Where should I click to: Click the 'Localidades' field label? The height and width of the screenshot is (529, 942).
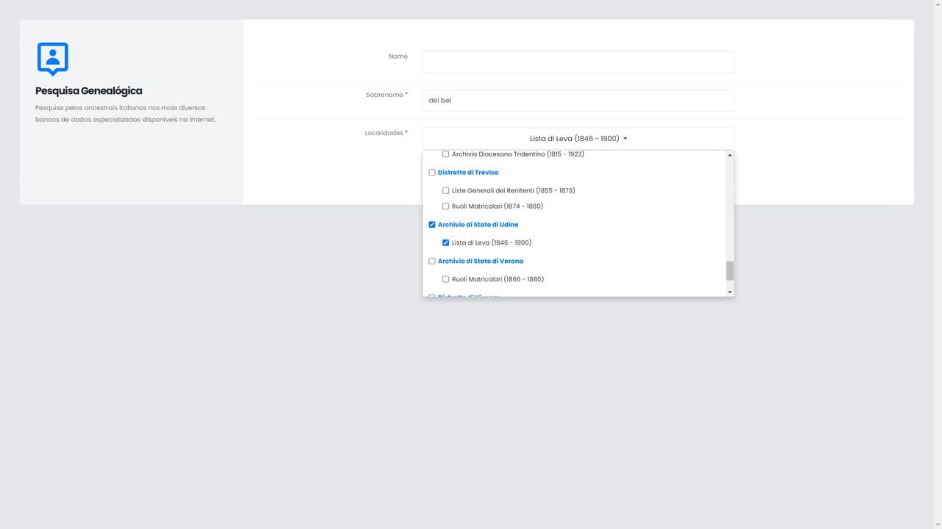[x=383, y=133]
